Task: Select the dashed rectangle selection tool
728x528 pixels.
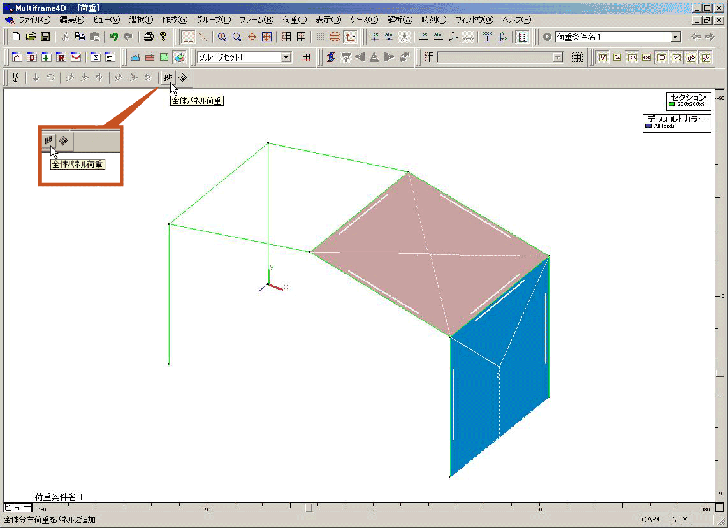Action: [x=188, y=37]
